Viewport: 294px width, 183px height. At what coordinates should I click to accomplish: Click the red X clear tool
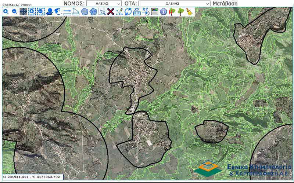111,12
